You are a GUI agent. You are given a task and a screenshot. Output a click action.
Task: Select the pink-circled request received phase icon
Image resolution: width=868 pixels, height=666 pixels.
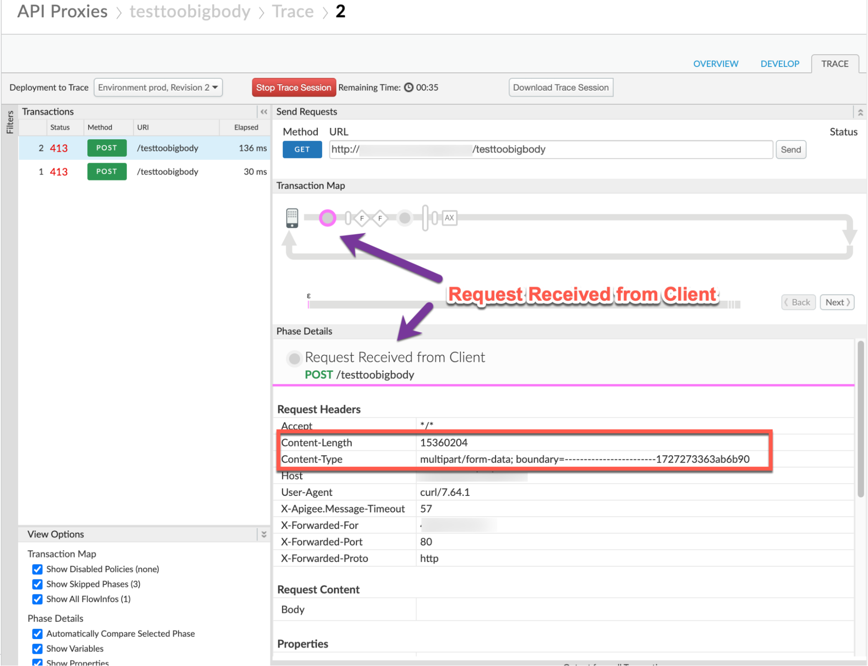[x=327, y=218]
